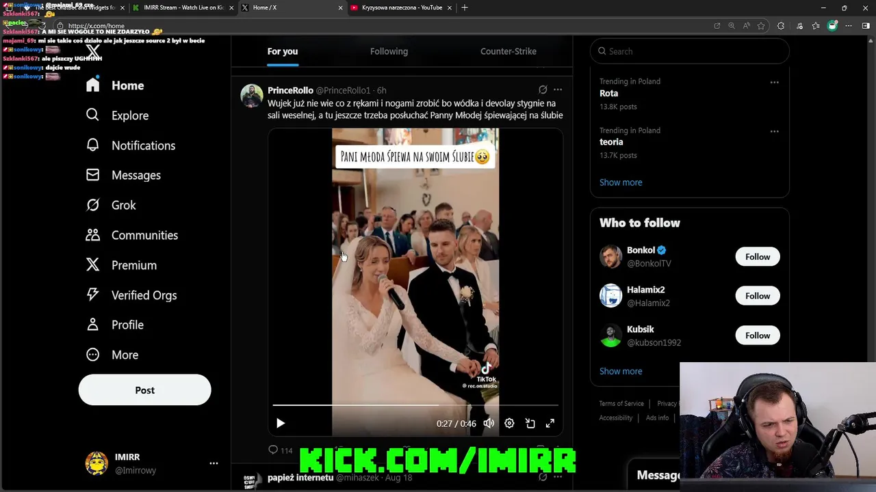The height and width of the screenshot is (492, 876).
Task: Open Communities from the sidebar
Action: tap(131, 235)
